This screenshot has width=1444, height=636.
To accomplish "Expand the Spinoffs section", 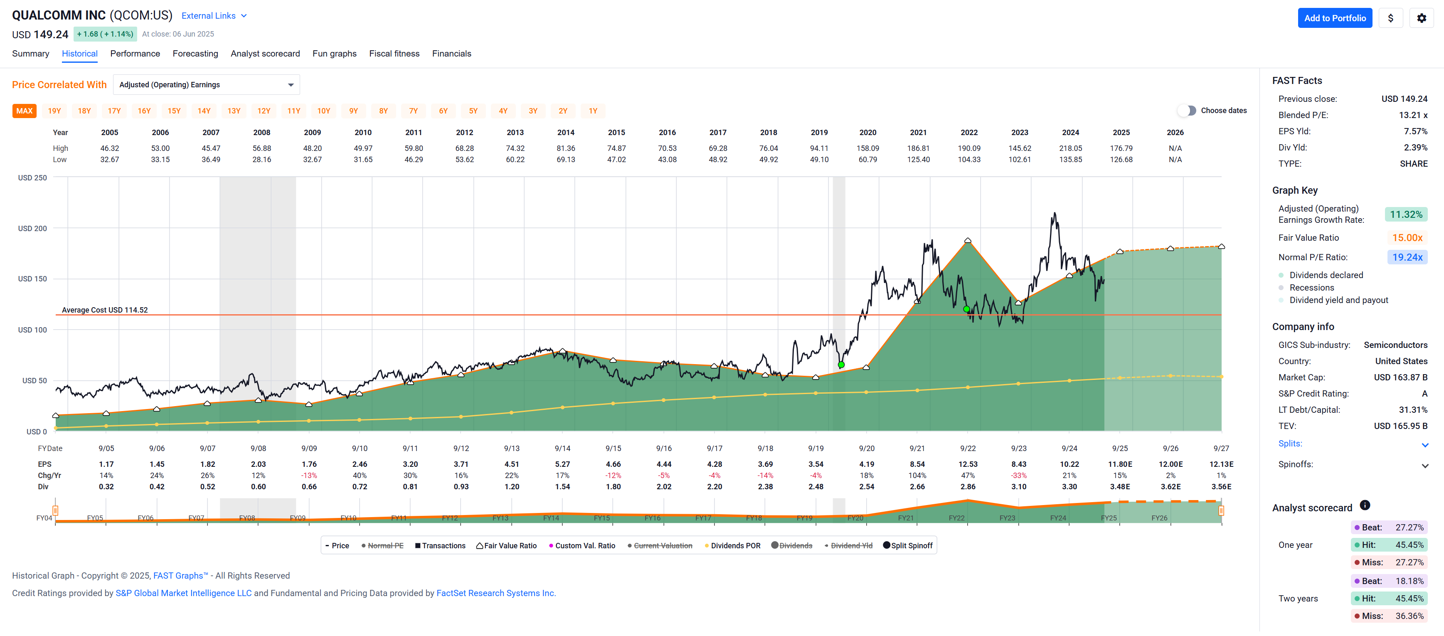I will point(1424,466).
